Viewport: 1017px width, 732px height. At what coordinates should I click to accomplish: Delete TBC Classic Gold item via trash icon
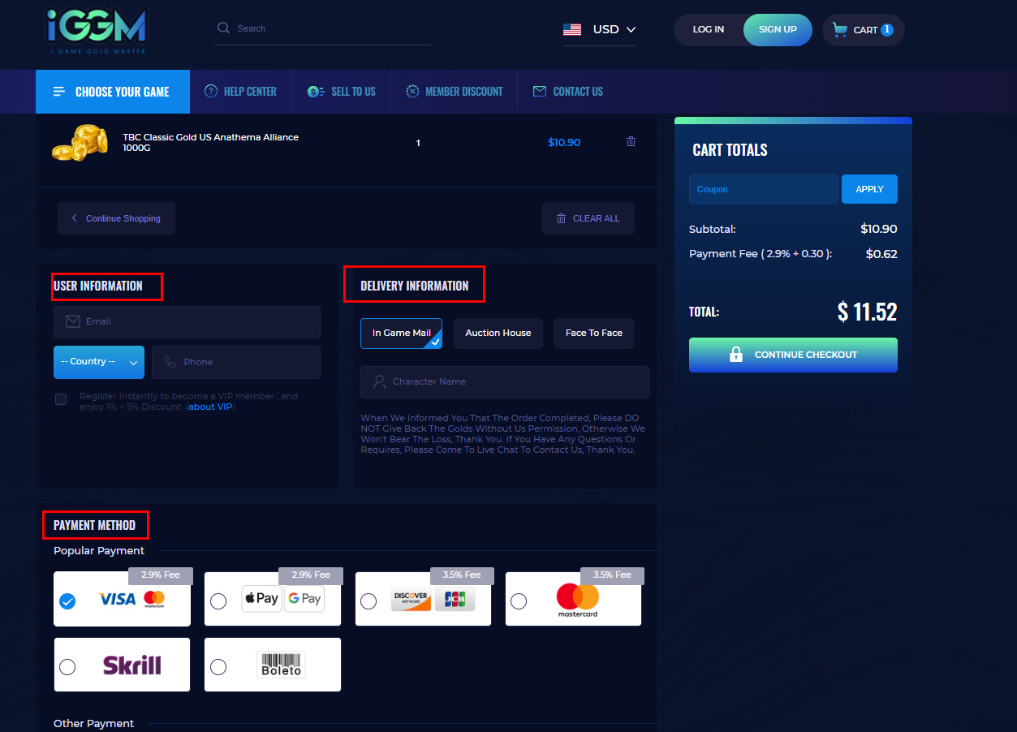tap(631, 142)
